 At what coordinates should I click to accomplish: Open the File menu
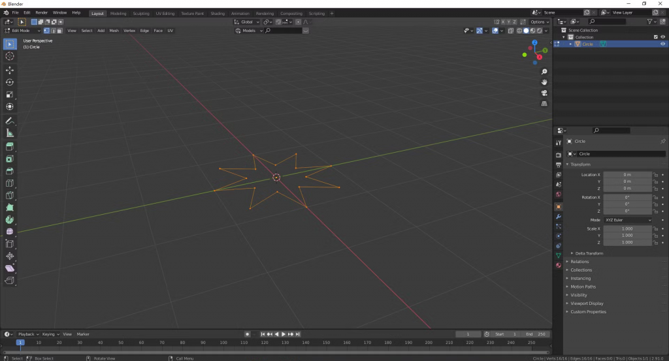[16, 13]
